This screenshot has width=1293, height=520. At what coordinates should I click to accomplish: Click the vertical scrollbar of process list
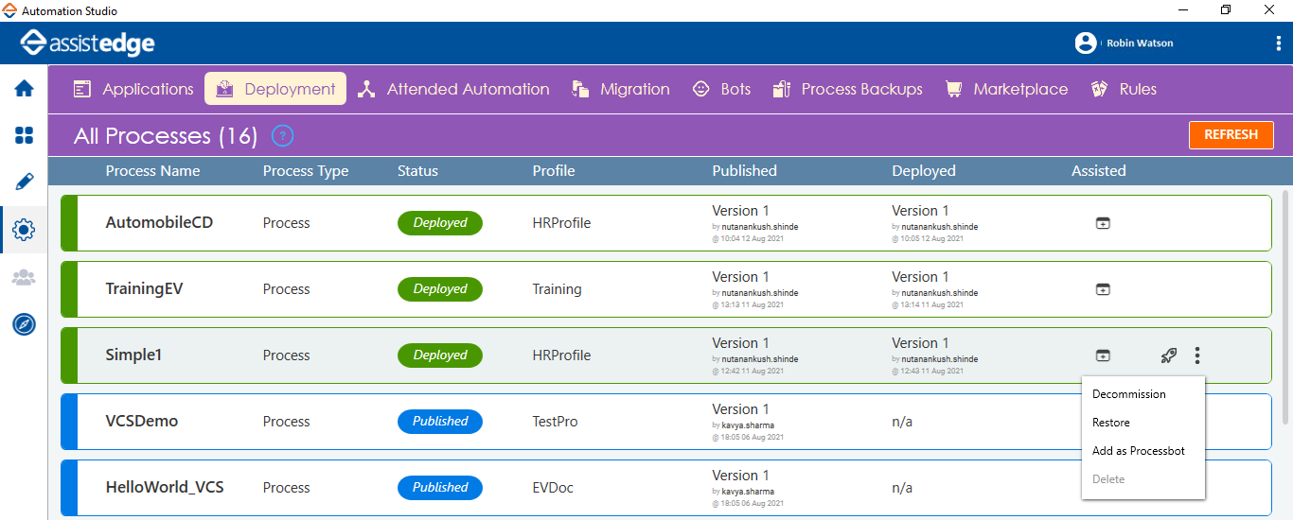[1284, 303]
